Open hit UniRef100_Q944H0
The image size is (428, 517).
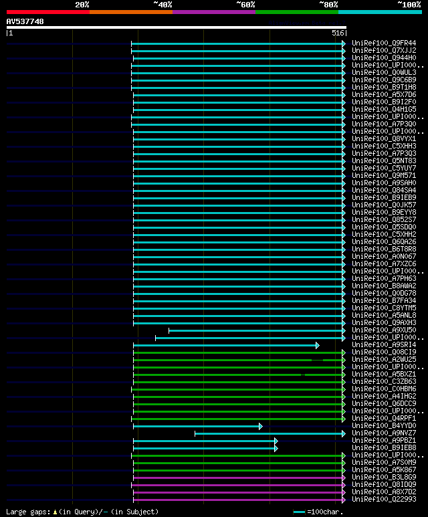pos(384,58)
